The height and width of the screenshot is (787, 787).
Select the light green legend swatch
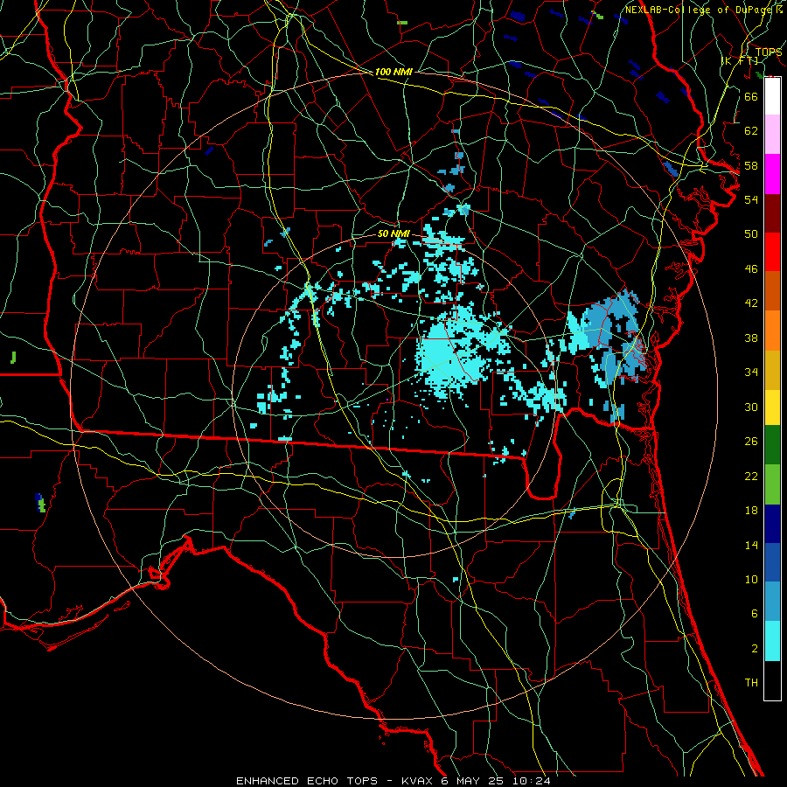point(772,484)
